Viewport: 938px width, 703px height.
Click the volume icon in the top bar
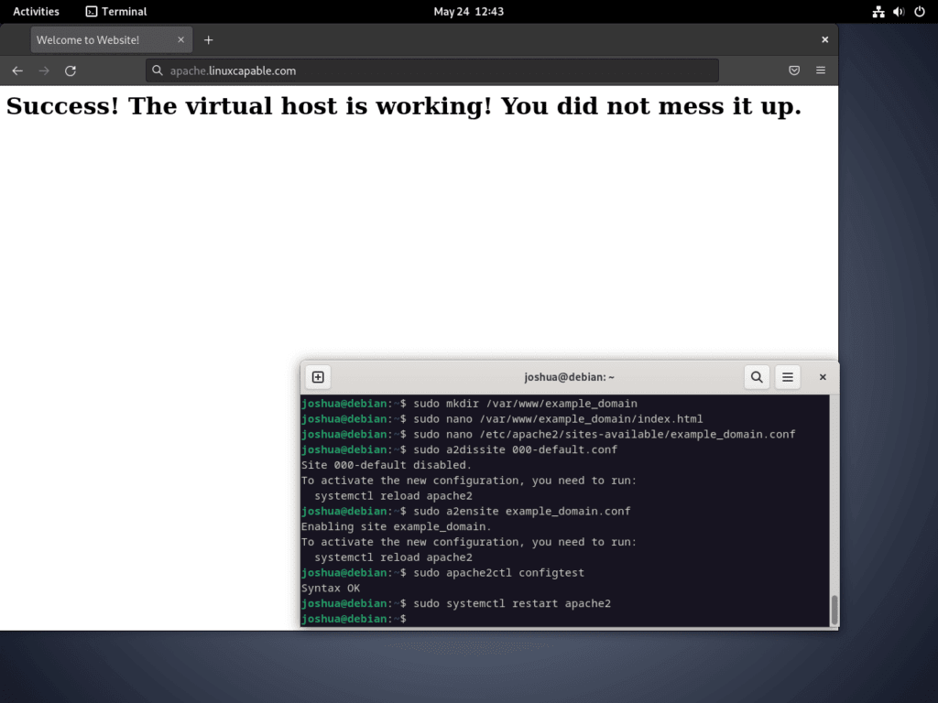[897, 11]
